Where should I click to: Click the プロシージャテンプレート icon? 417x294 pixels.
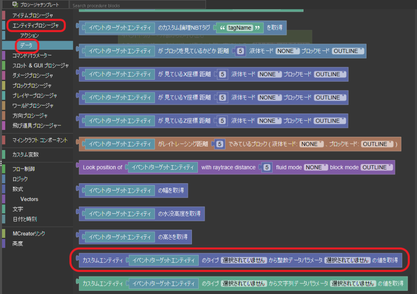(x=15, y=5)
